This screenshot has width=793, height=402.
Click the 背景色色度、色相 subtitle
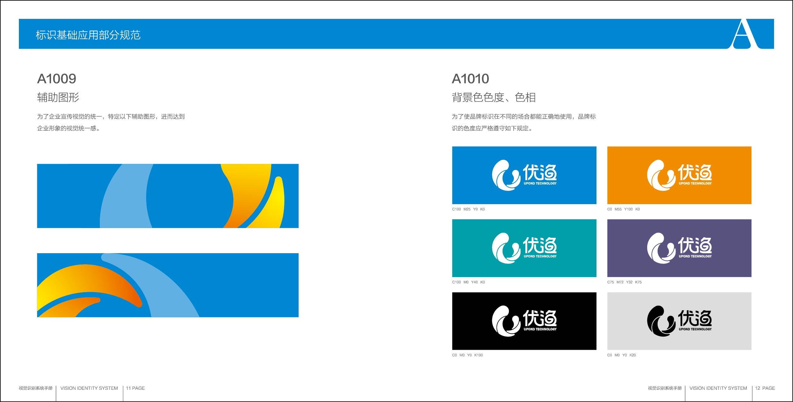click(493, 97)
